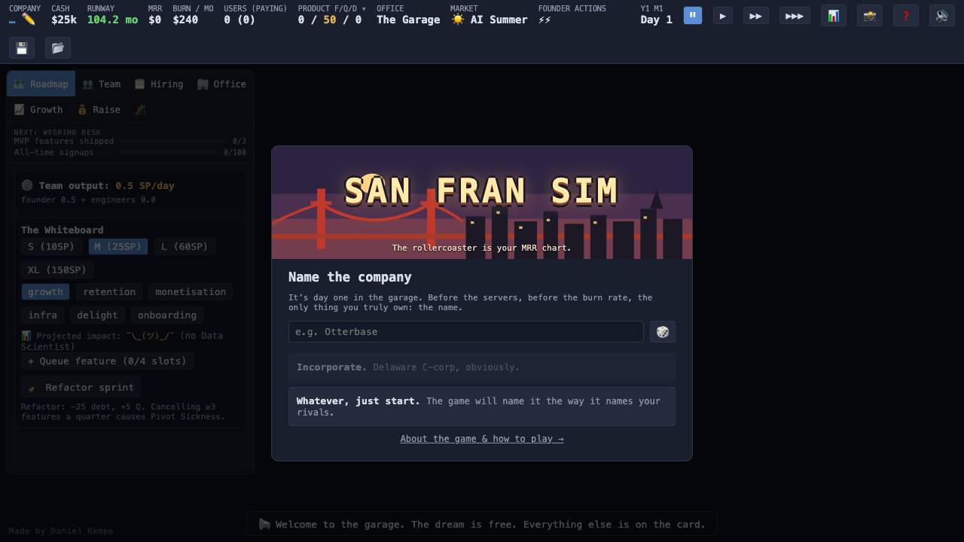Click the '104.2 mo' runway value
964x542 pixels.
tap(112, 20)
